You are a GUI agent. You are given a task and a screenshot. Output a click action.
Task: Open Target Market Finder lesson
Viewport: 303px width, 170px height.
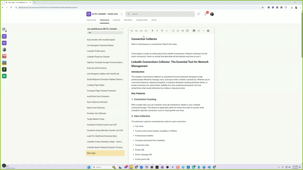pos(96,119)
